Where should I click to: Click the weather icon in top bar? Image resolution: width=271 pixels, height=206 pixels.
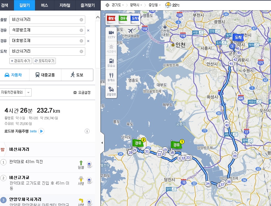pyautogui.click(x=168, y=5)
